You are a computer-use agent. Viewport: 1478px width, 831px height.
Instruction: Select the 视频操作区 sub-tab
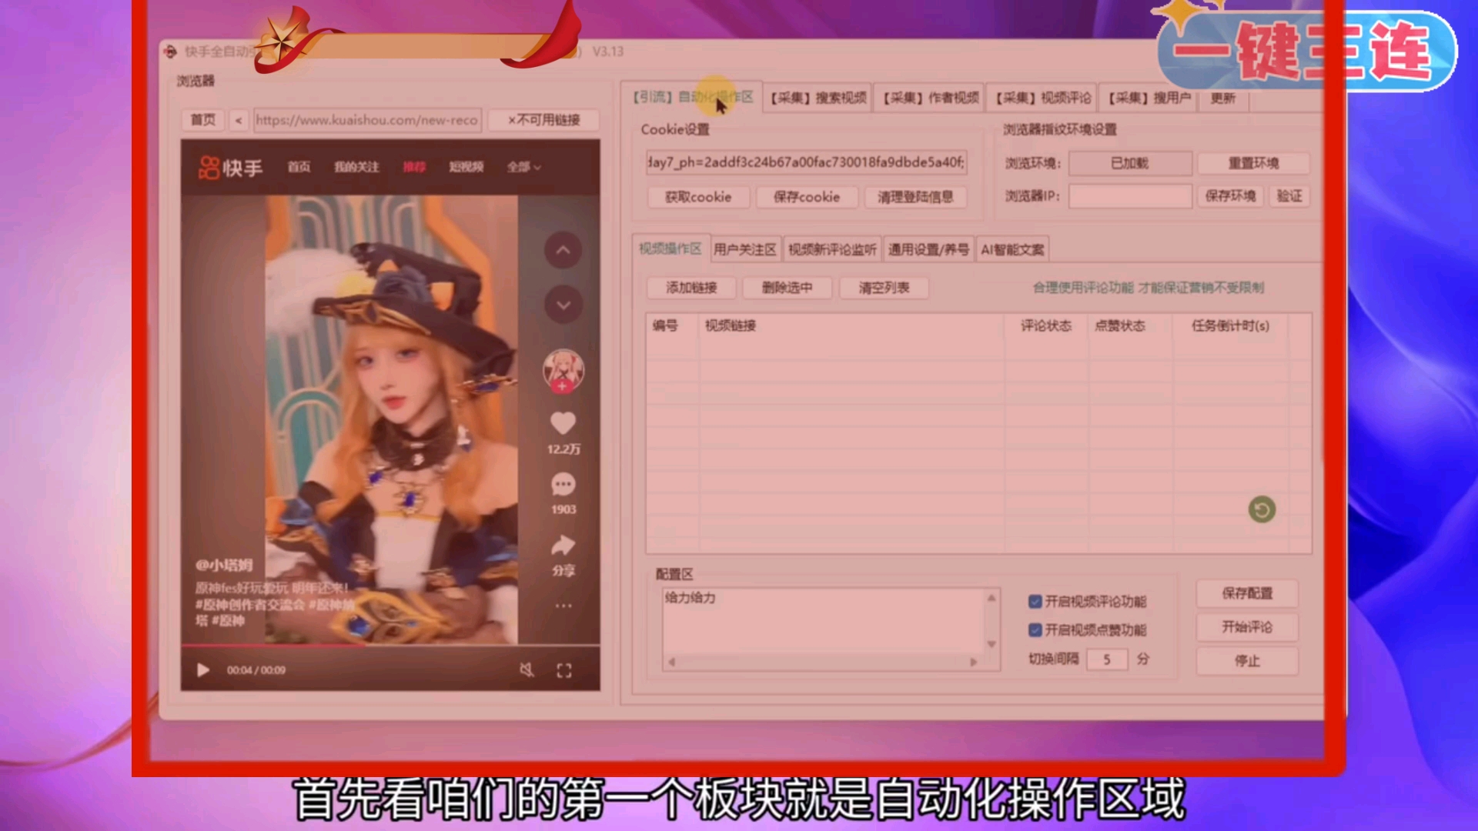670,249
